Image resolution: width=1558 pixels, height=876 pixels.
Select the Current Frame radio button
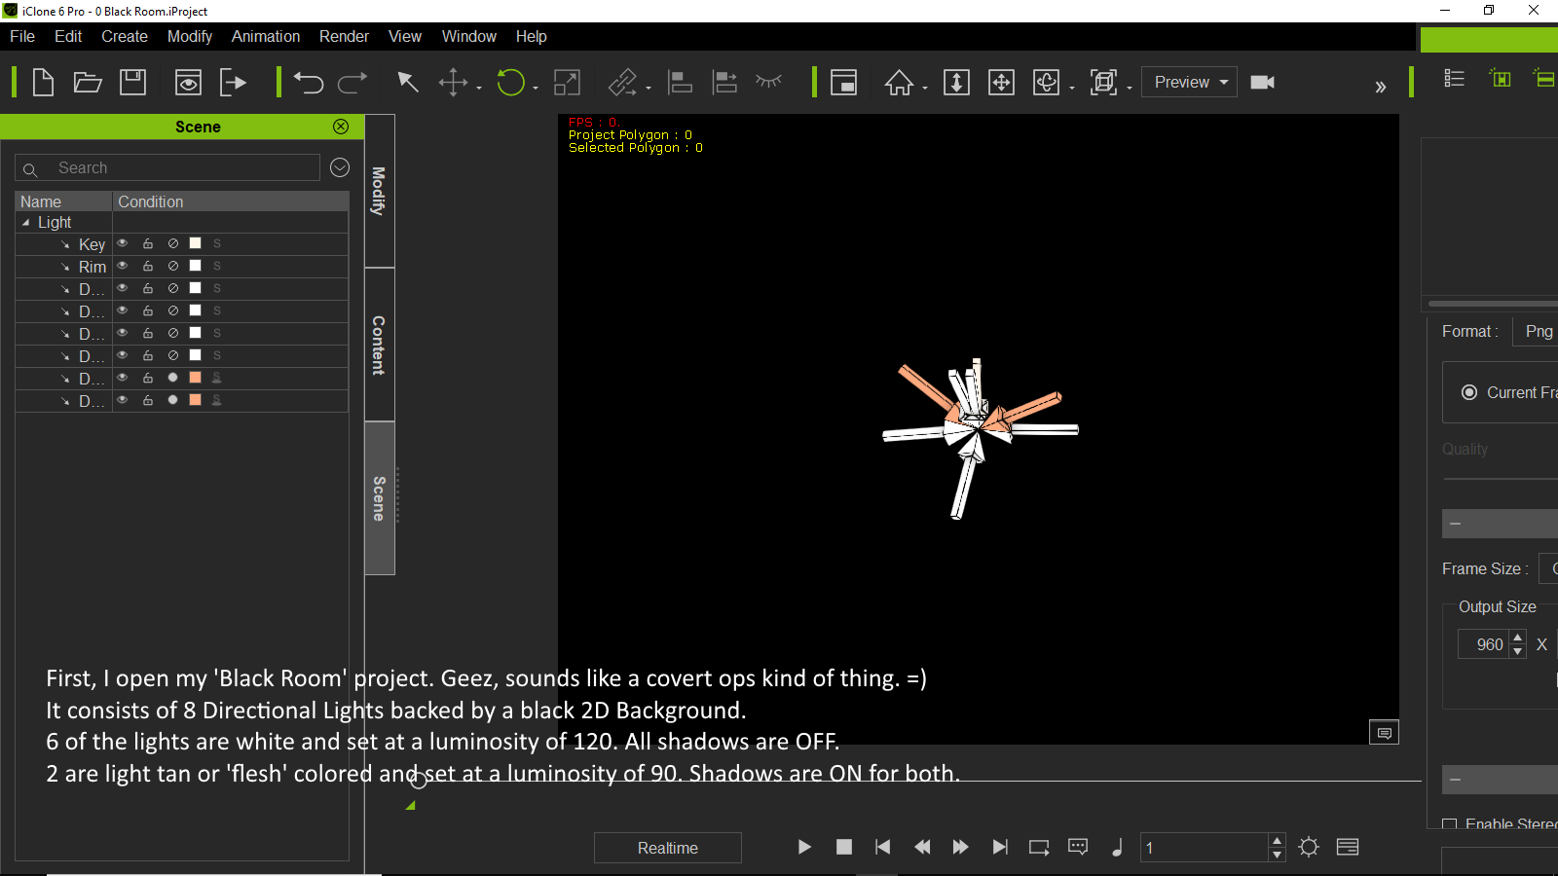pos(1469,392)
